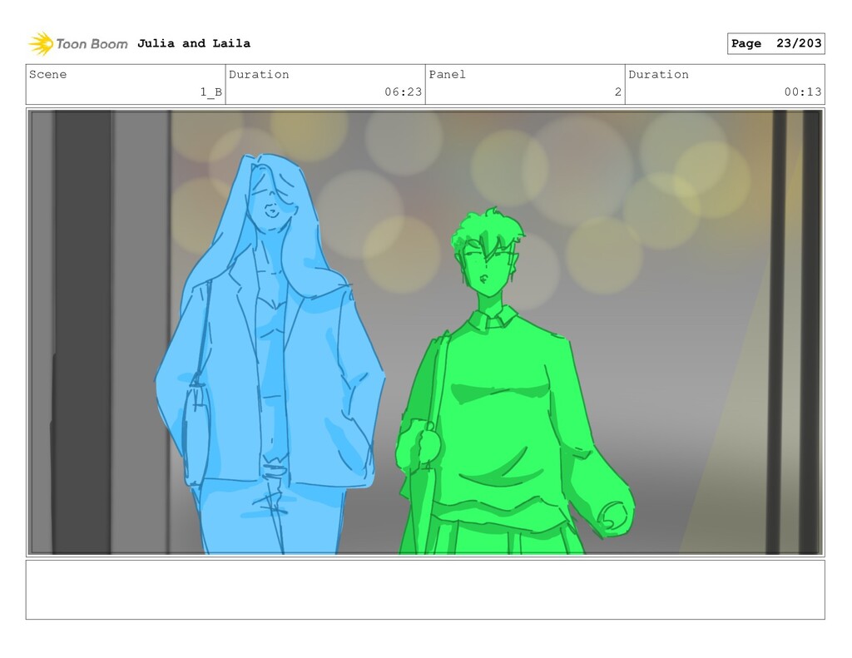
Task: Click the 'Duration' label above 00:13
Action: pyautogui.click(x=659, y=74)
